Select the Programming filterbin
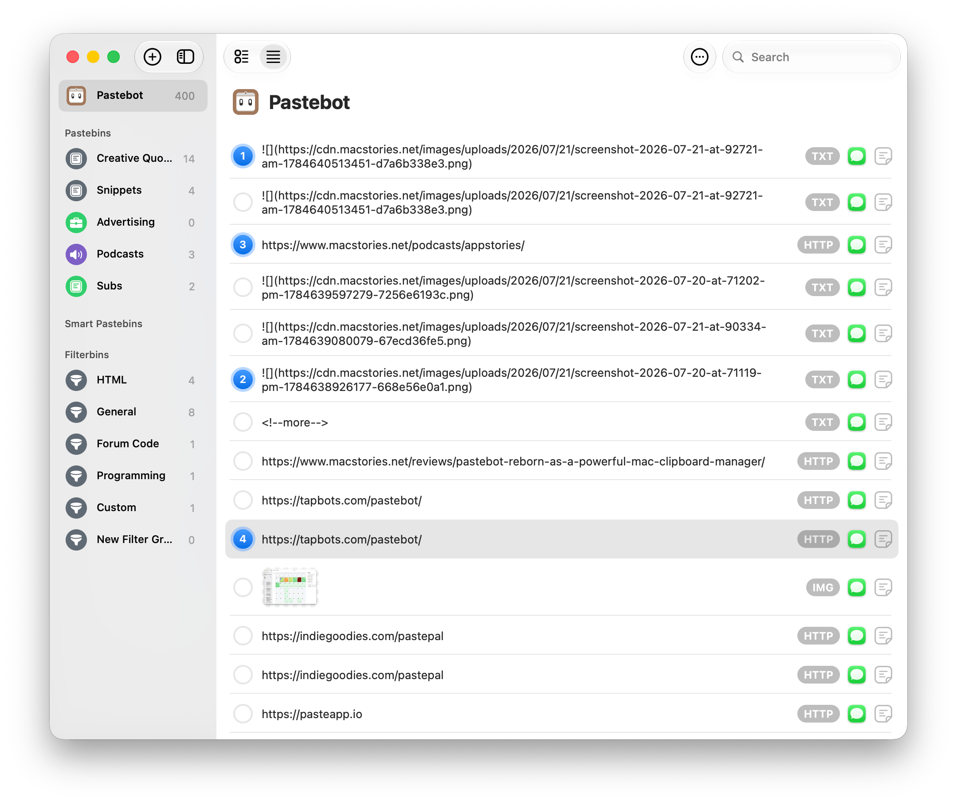Image resolution: width=957 pixels, height=805 pixels. [133, 476]
